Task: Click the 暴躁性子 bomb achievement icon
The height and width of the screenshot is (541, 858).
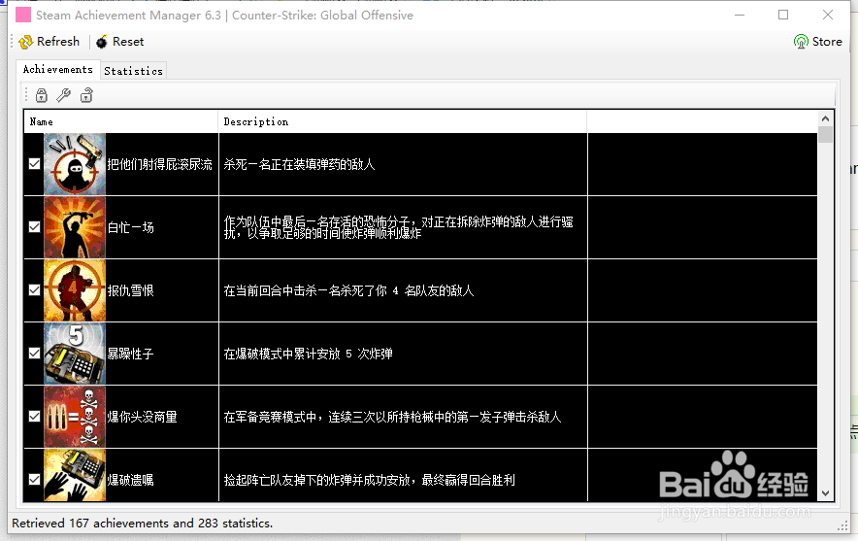Action: pos(75,354)
